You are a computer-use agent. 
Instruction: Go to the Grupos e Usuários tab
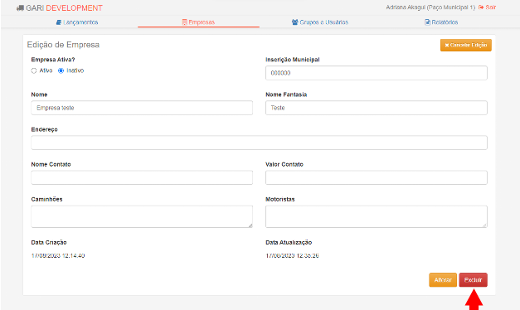coord(320,22)
